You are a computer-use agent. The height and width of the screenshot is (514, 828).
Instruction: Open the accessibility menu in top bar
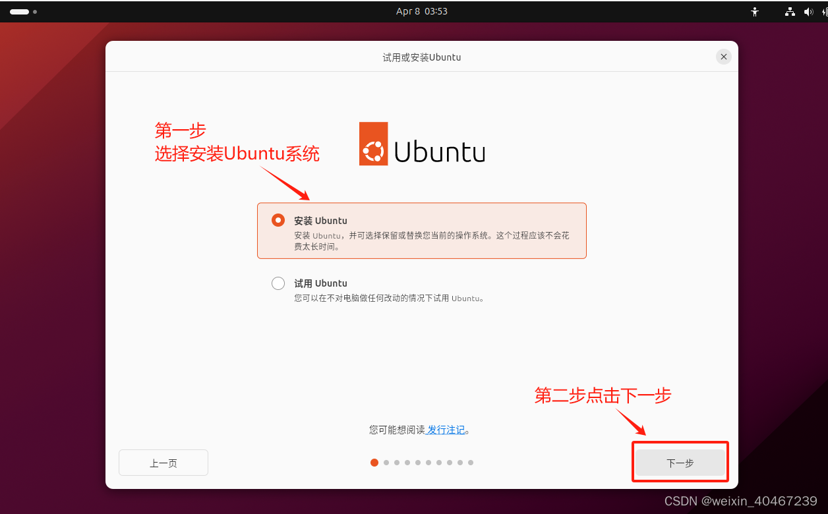755,11
